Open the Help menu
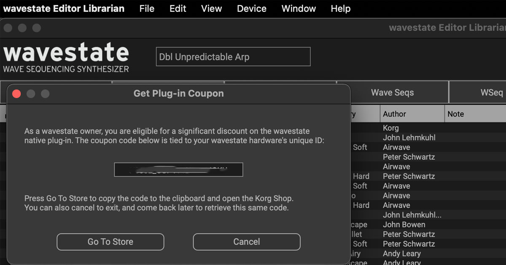The width and height of the screenshot is (506, 265). click(x=340, y=8)
